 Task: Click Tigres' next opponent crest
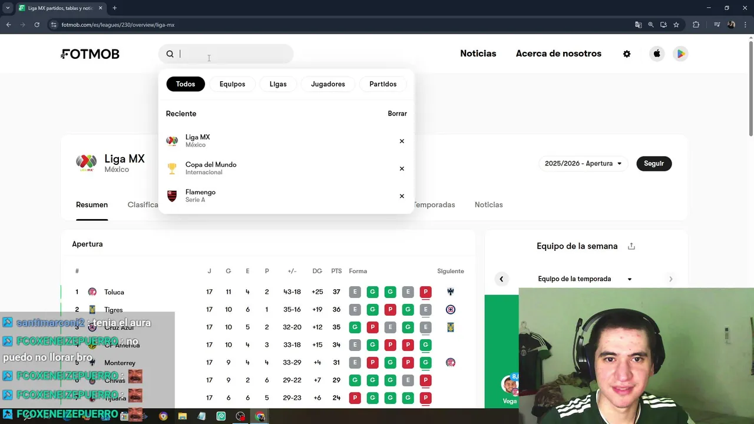coord(451,310)
